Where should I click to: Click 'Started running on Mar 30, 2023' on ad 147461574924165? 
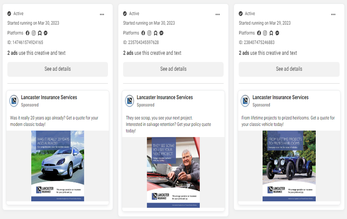click(33, 23)
